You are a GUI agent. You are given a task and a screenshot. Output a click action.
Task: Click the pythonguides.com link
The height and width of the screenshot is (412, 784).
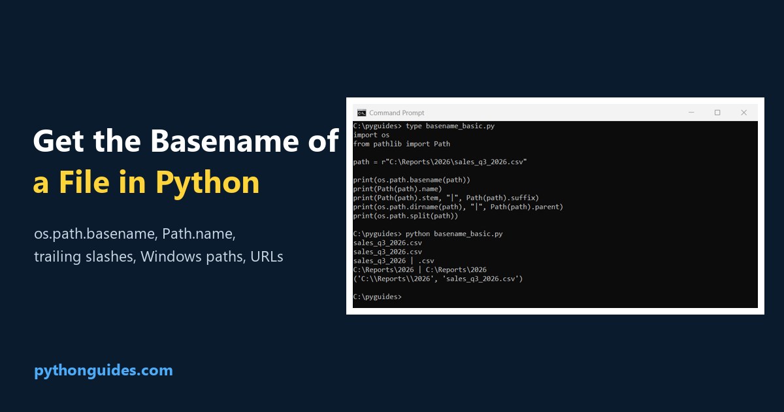point(103,371)
